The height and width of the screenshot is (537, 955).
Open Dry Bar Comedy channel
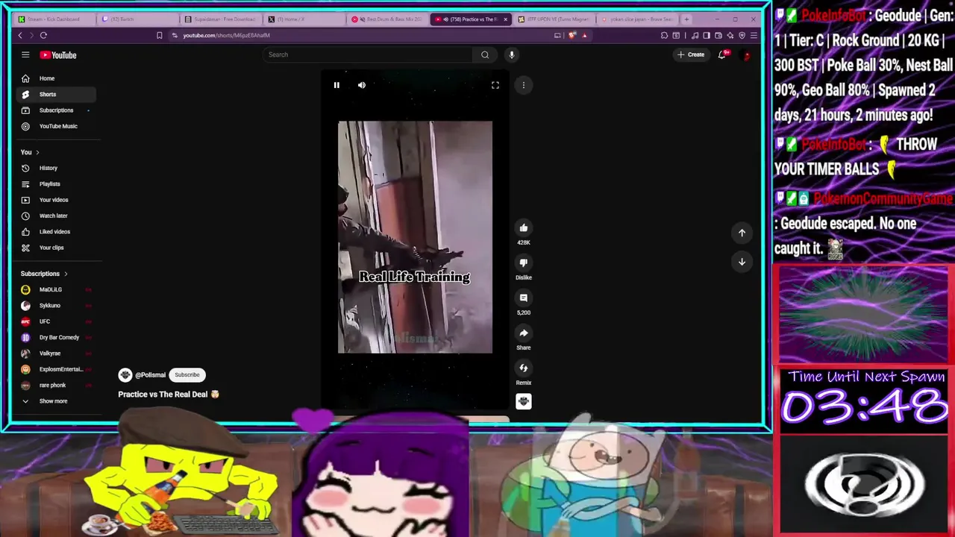tap(56, 338)
